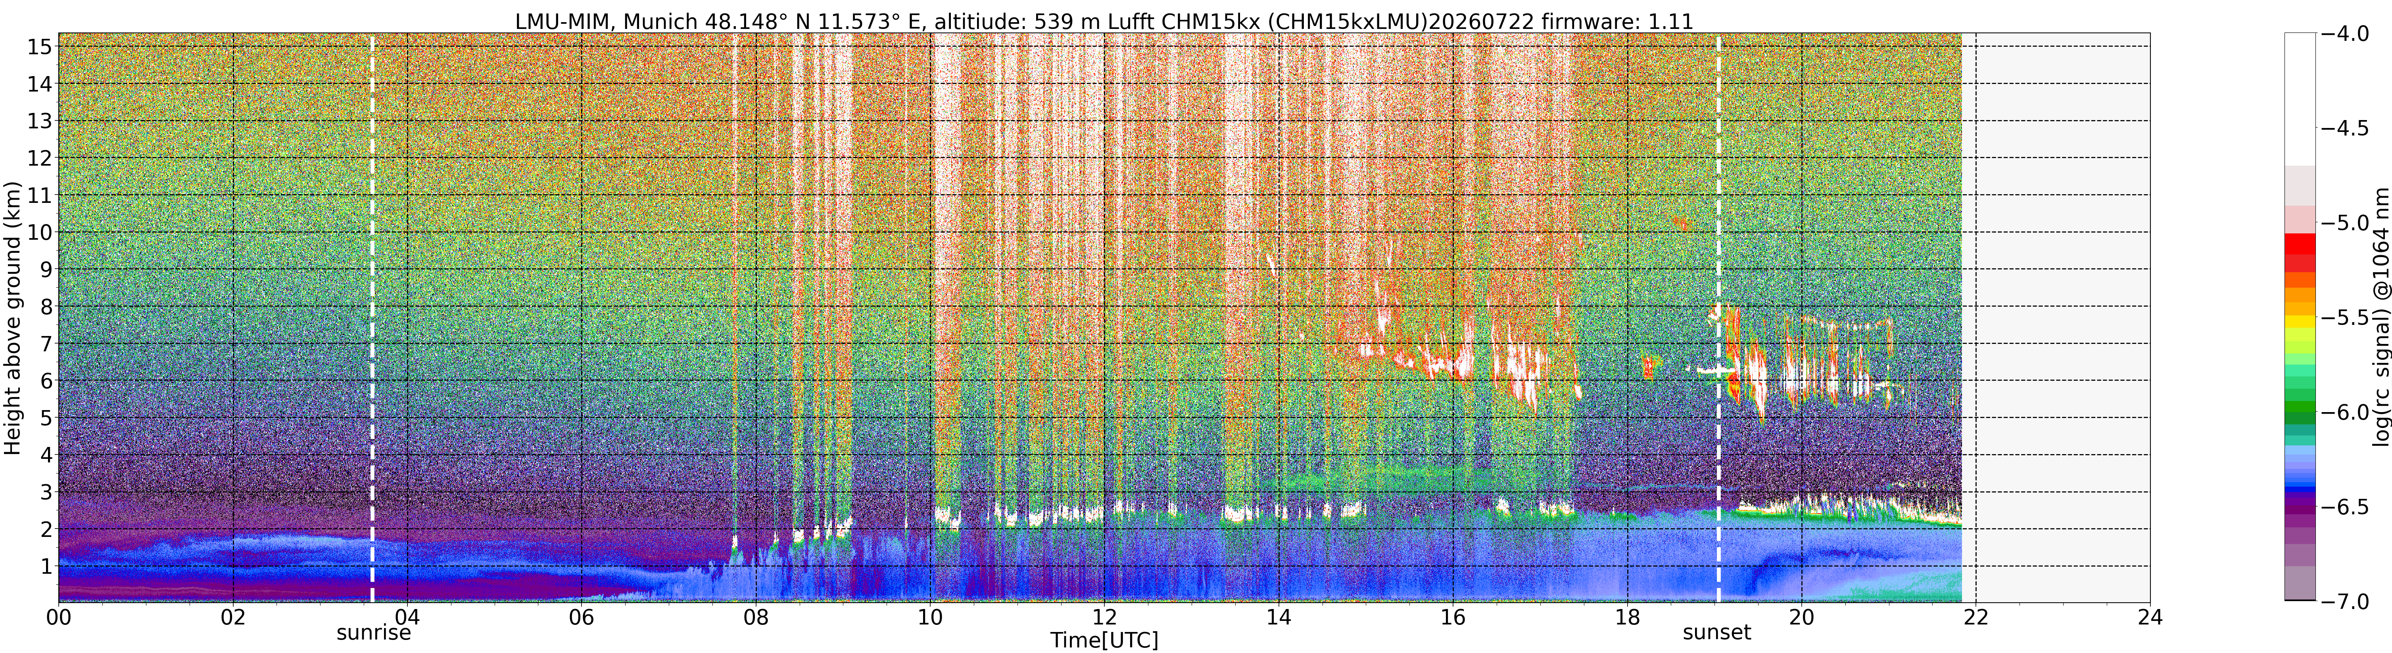This screenshot has height=653, width=2392.
Task: Click time axis tick label 18
Action: click(x=1628, y=617)
